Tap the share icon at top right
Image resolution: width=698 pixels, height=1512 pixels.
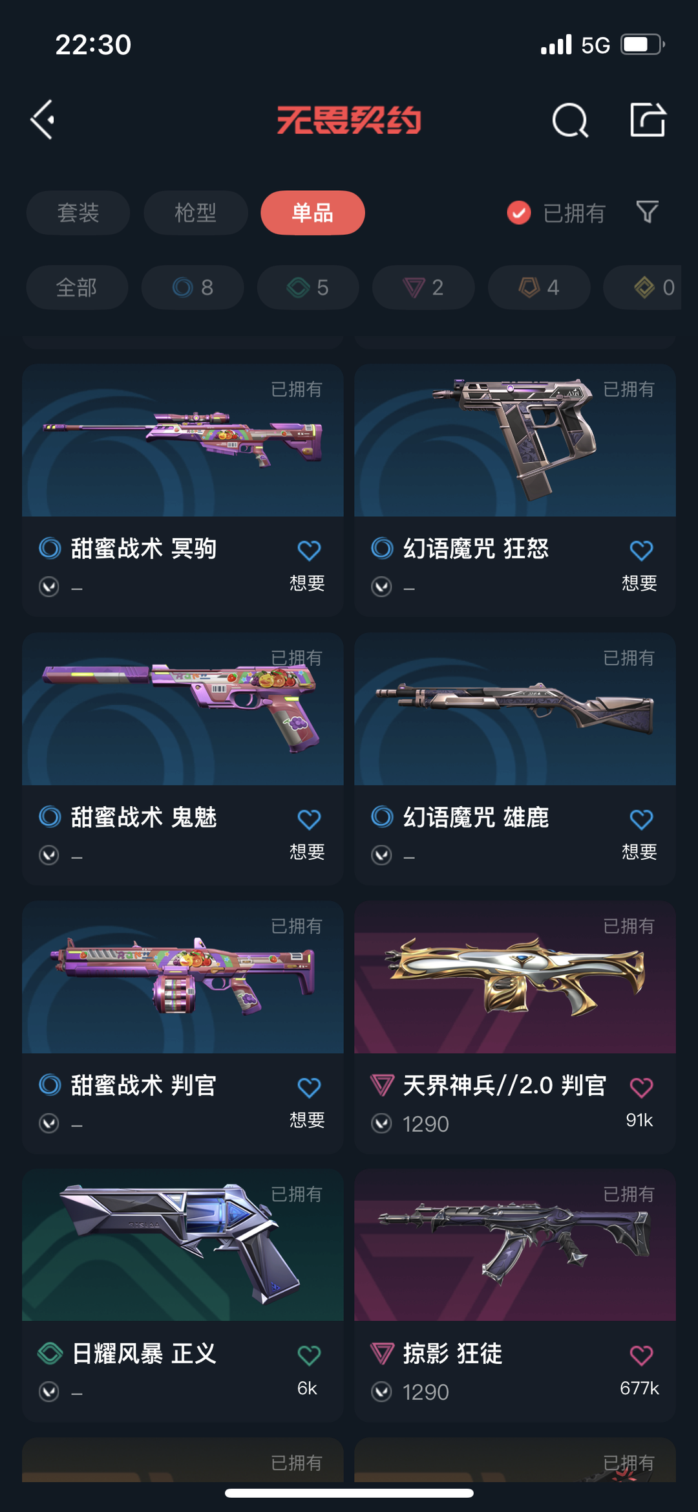[x=648, y=120]
